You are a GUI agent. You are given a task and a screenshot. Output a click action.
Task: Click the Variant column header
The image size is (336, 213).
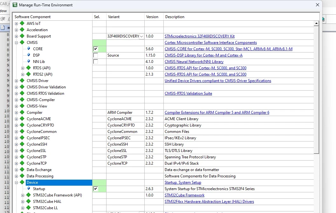[x=125, y=17]
